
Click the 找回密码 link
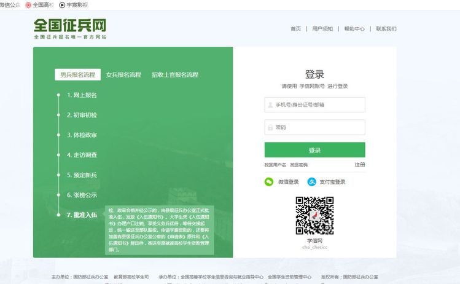pos(299,165)
